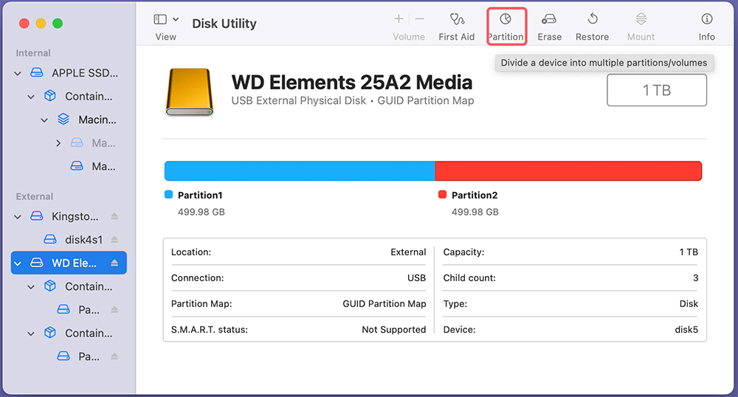738x397 pixels.
Task: Click the Mount toolbar icon
Action: (x=641, y=18)
